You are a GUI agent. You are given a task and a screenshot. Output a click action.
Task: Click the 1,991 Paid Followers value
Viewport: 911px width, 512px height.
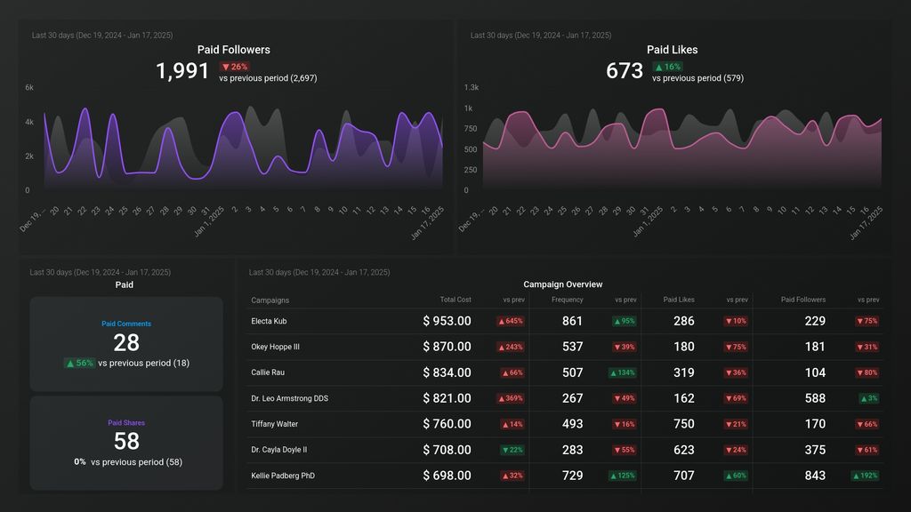click(181, 71)
